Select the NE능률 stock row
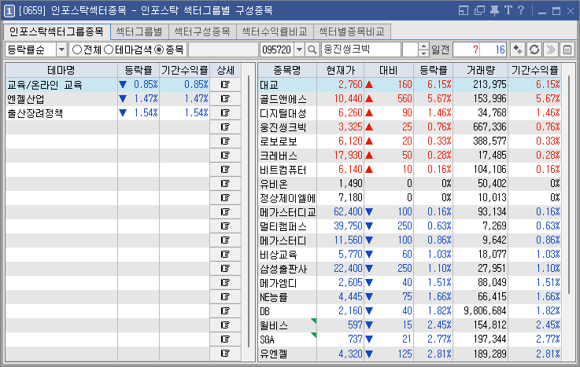 (409, 297)
